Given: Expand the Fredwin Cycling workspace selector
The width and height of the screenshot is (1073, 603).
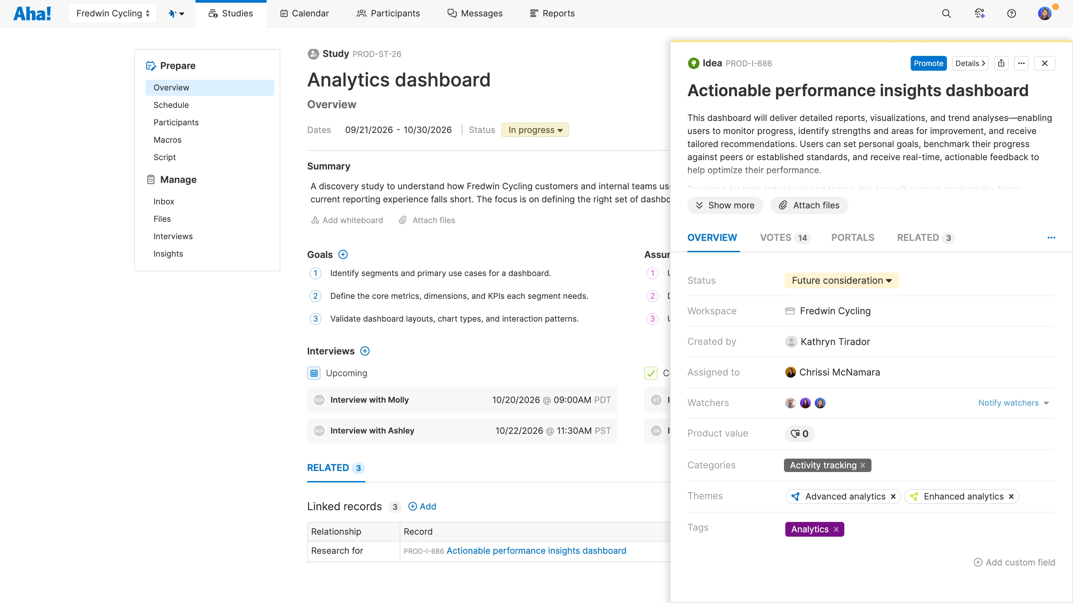Looking at the screenshot, I should (x=112, y=13).
